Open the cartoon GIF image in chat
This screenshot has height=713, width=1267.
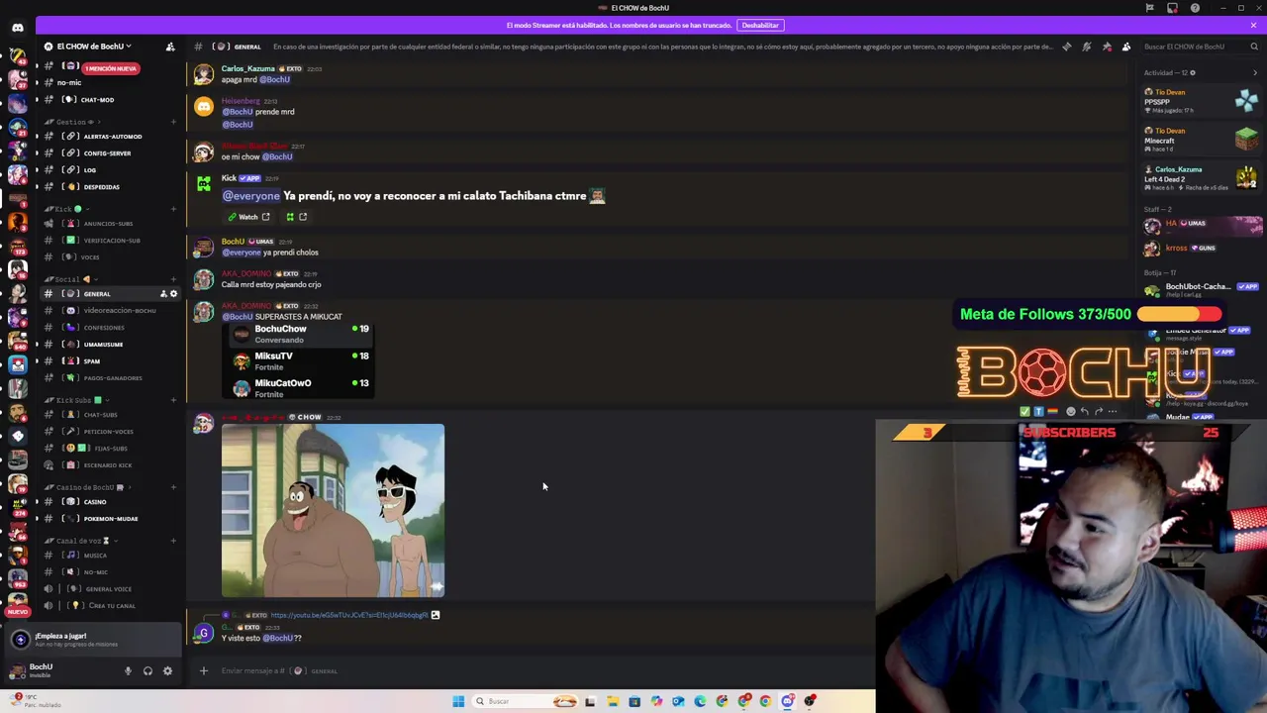pyautogui.click(x=333, y=511)
